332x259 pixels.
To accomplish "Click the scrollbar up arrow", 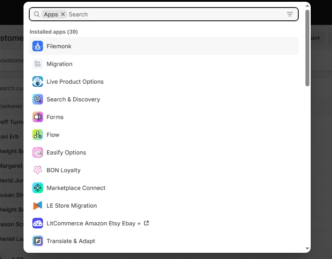I will (x=308, y=5).
